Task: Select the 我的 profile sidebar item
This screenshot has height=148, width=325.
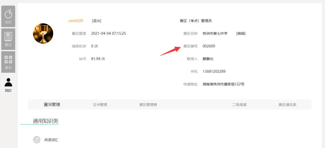Action: [8, 85]
